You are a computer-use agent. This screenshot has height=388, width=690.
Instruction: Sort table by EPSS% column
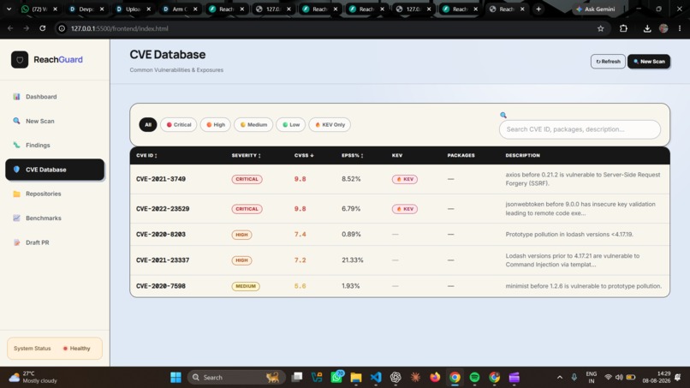click(x=353, y=156)
